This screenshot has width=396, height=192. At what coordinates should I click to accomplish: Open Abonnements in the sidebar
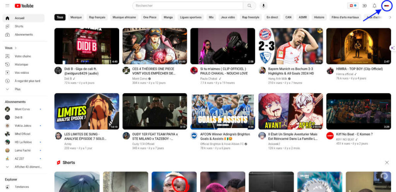[x=24, y=34]
